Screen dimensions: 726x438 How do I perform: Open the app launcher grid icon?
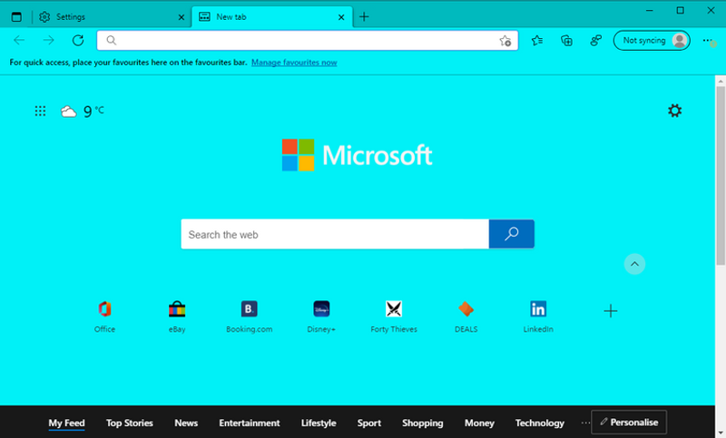coord(40,111)
